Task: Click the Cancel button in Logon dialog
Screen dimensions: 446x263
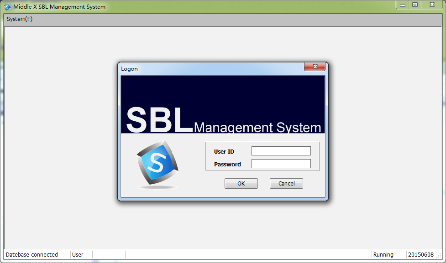Action: tap(286, 184)
